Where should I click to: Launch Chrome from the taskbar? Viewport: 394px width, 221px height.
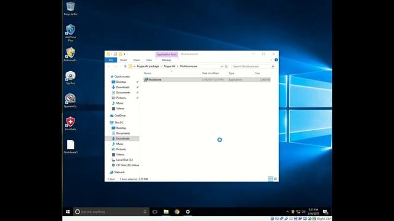click(177, 212)
